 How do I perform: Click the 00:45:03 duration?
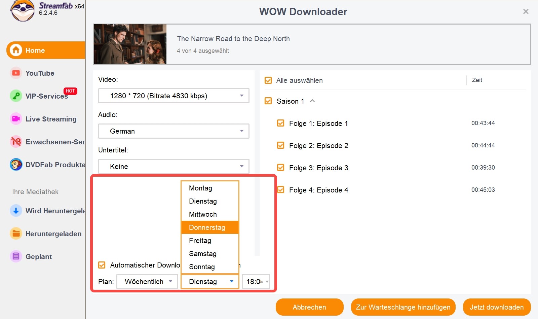click(483, 190)
